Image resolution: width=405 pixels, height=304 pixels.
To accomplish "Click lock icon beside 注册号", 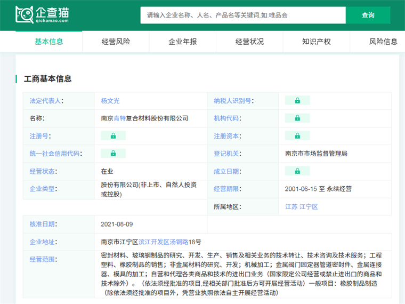I will tap(113, 135).
